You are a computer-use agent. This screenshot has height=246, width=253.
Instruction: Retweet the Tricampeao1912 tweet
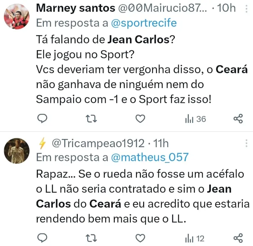pyautogui.click(x=92, y=238)
